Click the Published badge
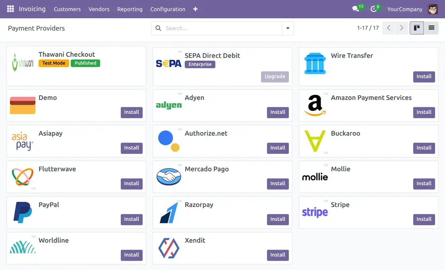 pos(85,63)
